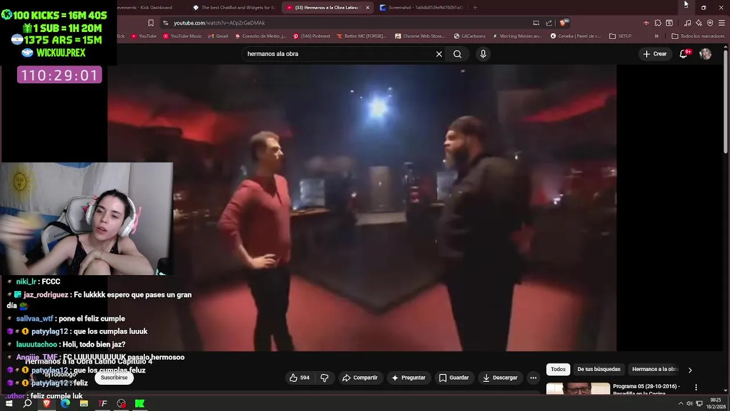Screen dimensions: 730x411
Task: Download video with Descargar button
Action: 500,377
